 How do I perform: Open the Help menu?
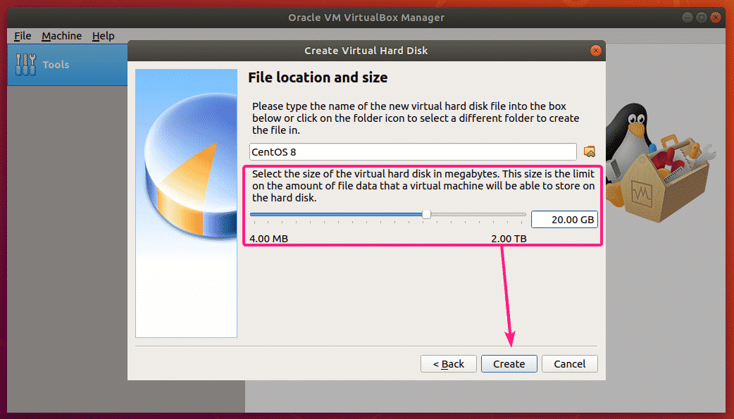pyautogui.click(x=103, y=36)
